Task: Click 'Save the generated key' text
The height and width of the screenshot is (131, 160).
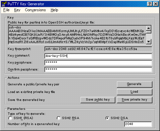Action: click(x=26, y=100)
